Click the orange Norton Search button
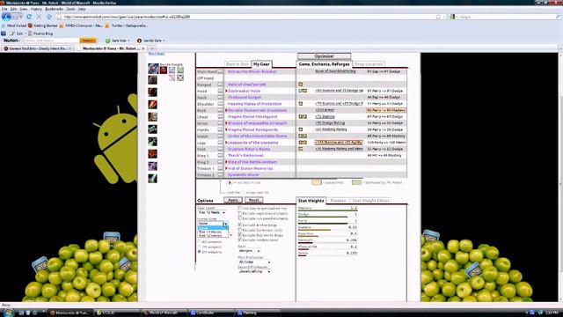Viewport: 563px width, 317px height. (x=88, y=41)
